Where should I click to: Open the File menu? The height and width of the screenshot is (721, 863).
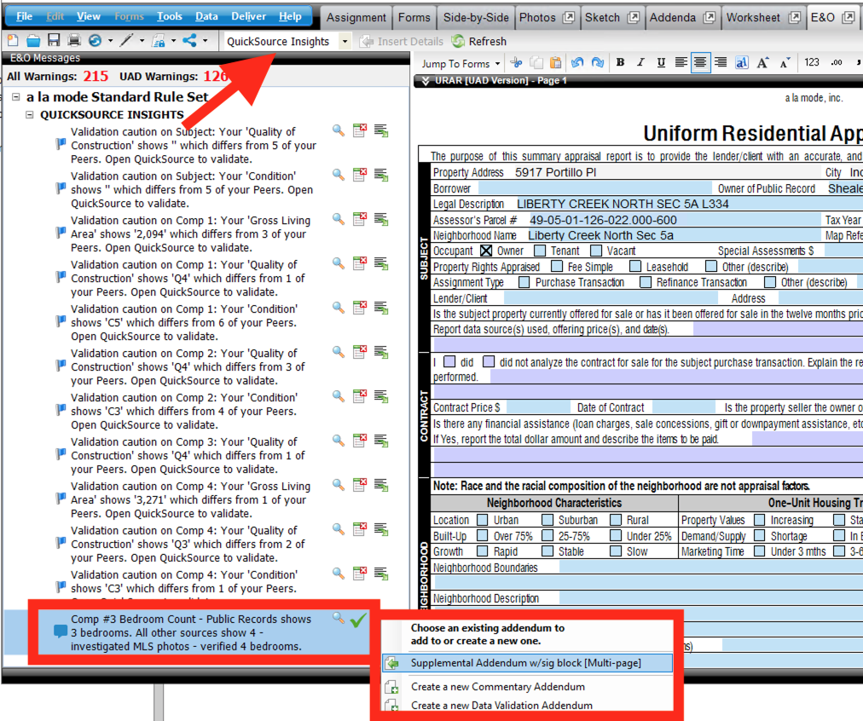tap(24, 16)
